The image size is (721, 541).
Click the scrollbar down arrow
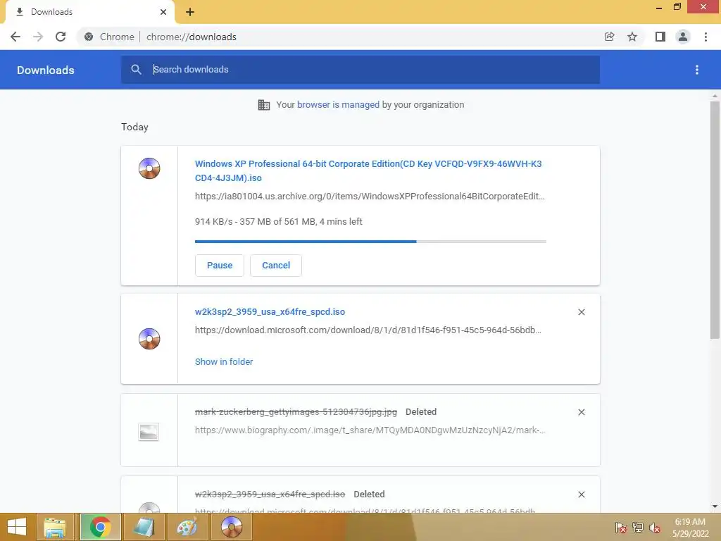pos(715,506)
